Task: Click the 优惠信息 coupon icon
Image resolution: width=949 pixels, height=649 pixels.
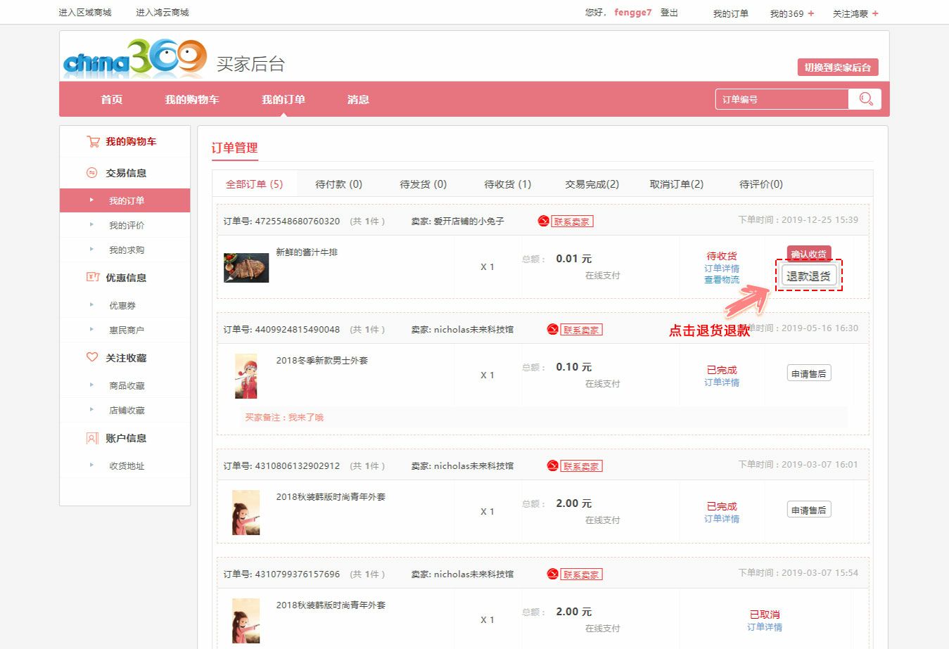Action: pos(92,277)
